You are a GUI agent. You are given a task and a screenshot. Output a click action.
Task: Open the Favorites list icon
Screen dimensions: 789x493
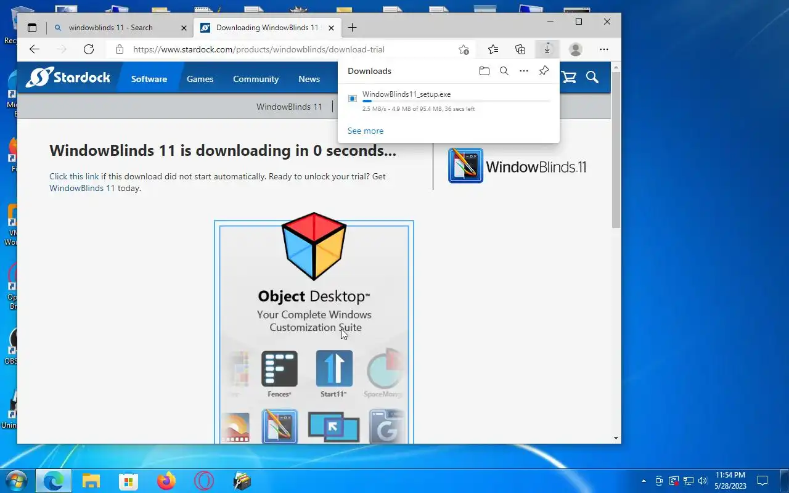[x=493, y=49]
